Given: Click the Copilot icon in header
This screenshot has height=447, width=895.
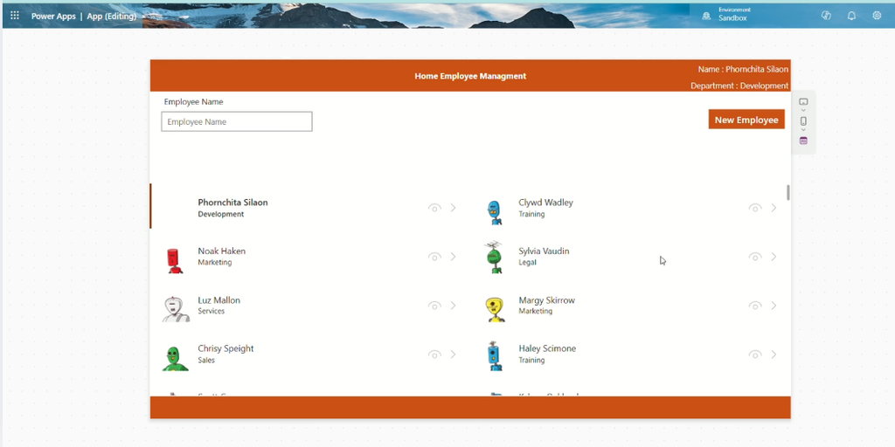Looking at the screenshot, I should tap(826, 16).
